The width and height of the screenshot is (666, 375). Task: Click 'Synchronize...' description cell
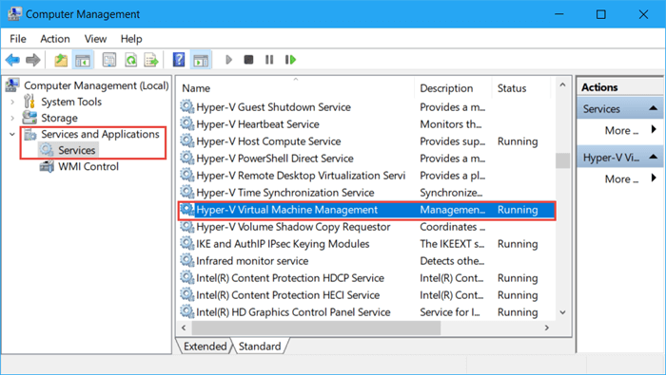tap(451, 193)
